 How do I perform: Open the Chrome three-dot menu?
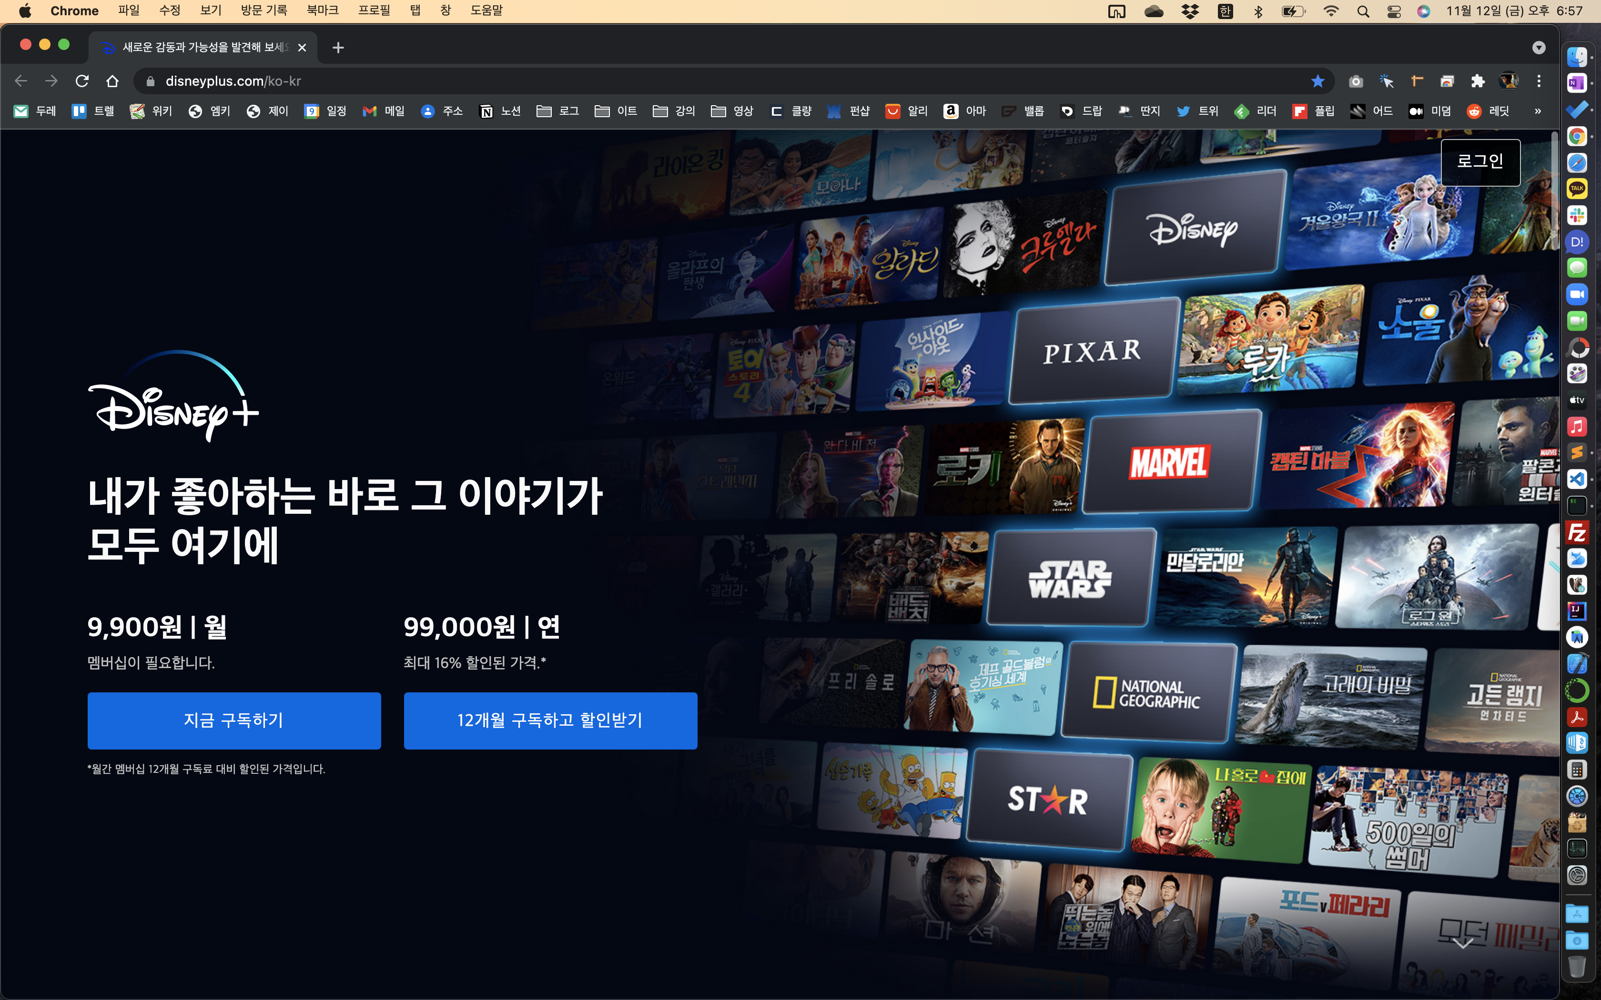pos(1539,80)
